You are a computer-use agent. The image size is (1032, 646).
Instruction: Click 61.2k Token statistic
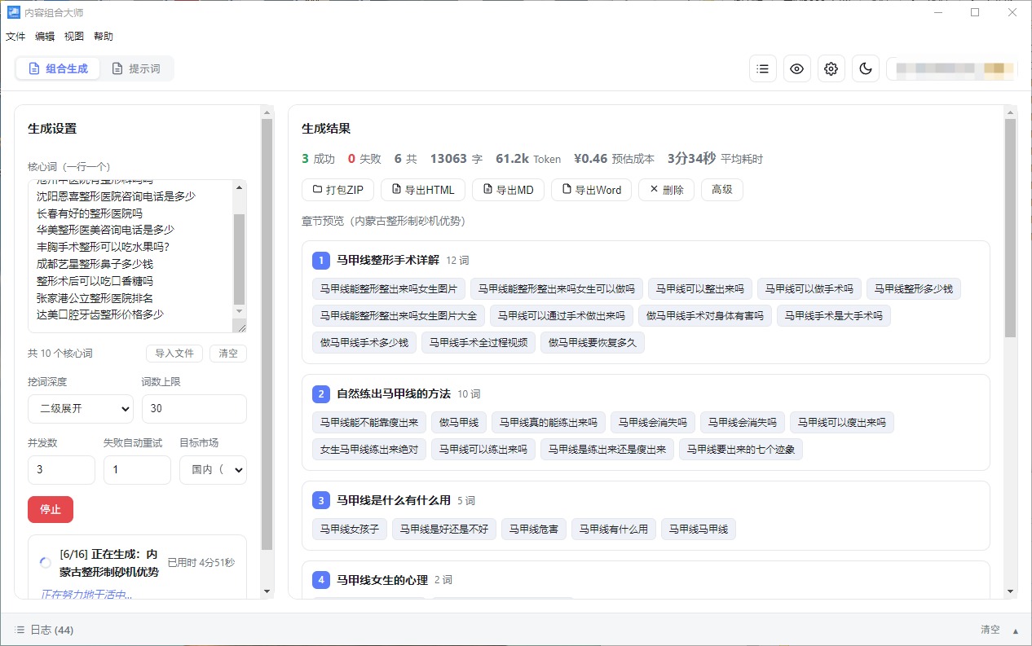[528, 159]
